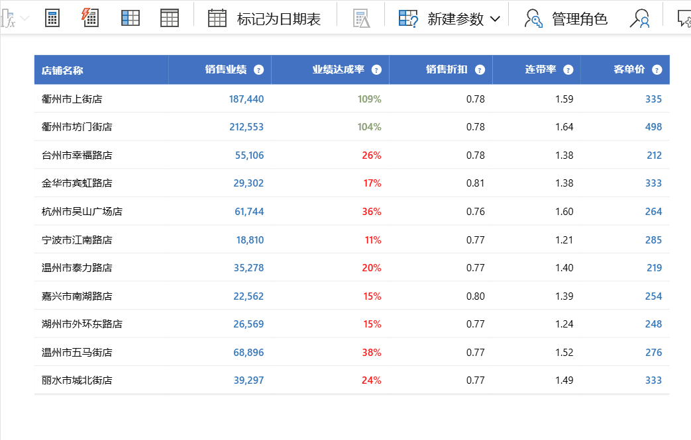Click average ticket value 285
Viewport: 691px width, 440px height.
pyautogui.click(x=653, y=240)
